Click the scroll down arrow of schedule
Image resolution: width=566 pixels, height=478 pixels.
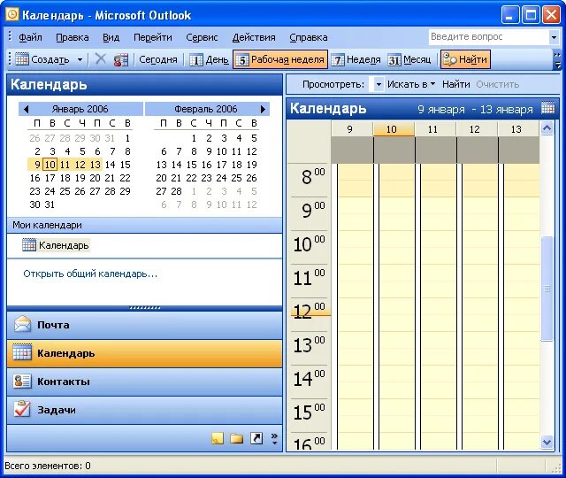[x=547, y=442]
